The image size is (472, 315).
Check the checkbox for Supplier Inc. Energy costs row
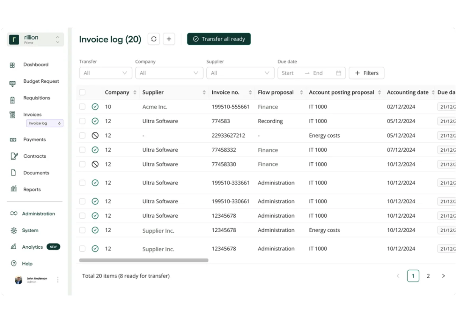[x=82, y=230]
